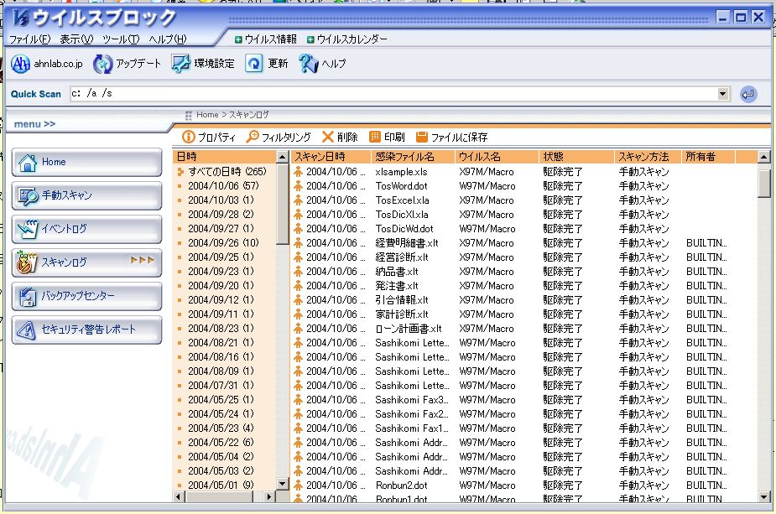Sort by スキャン方法 column header
Image resolution: width=776 pixels, height=514 pixels.
[x=648, y=157]
